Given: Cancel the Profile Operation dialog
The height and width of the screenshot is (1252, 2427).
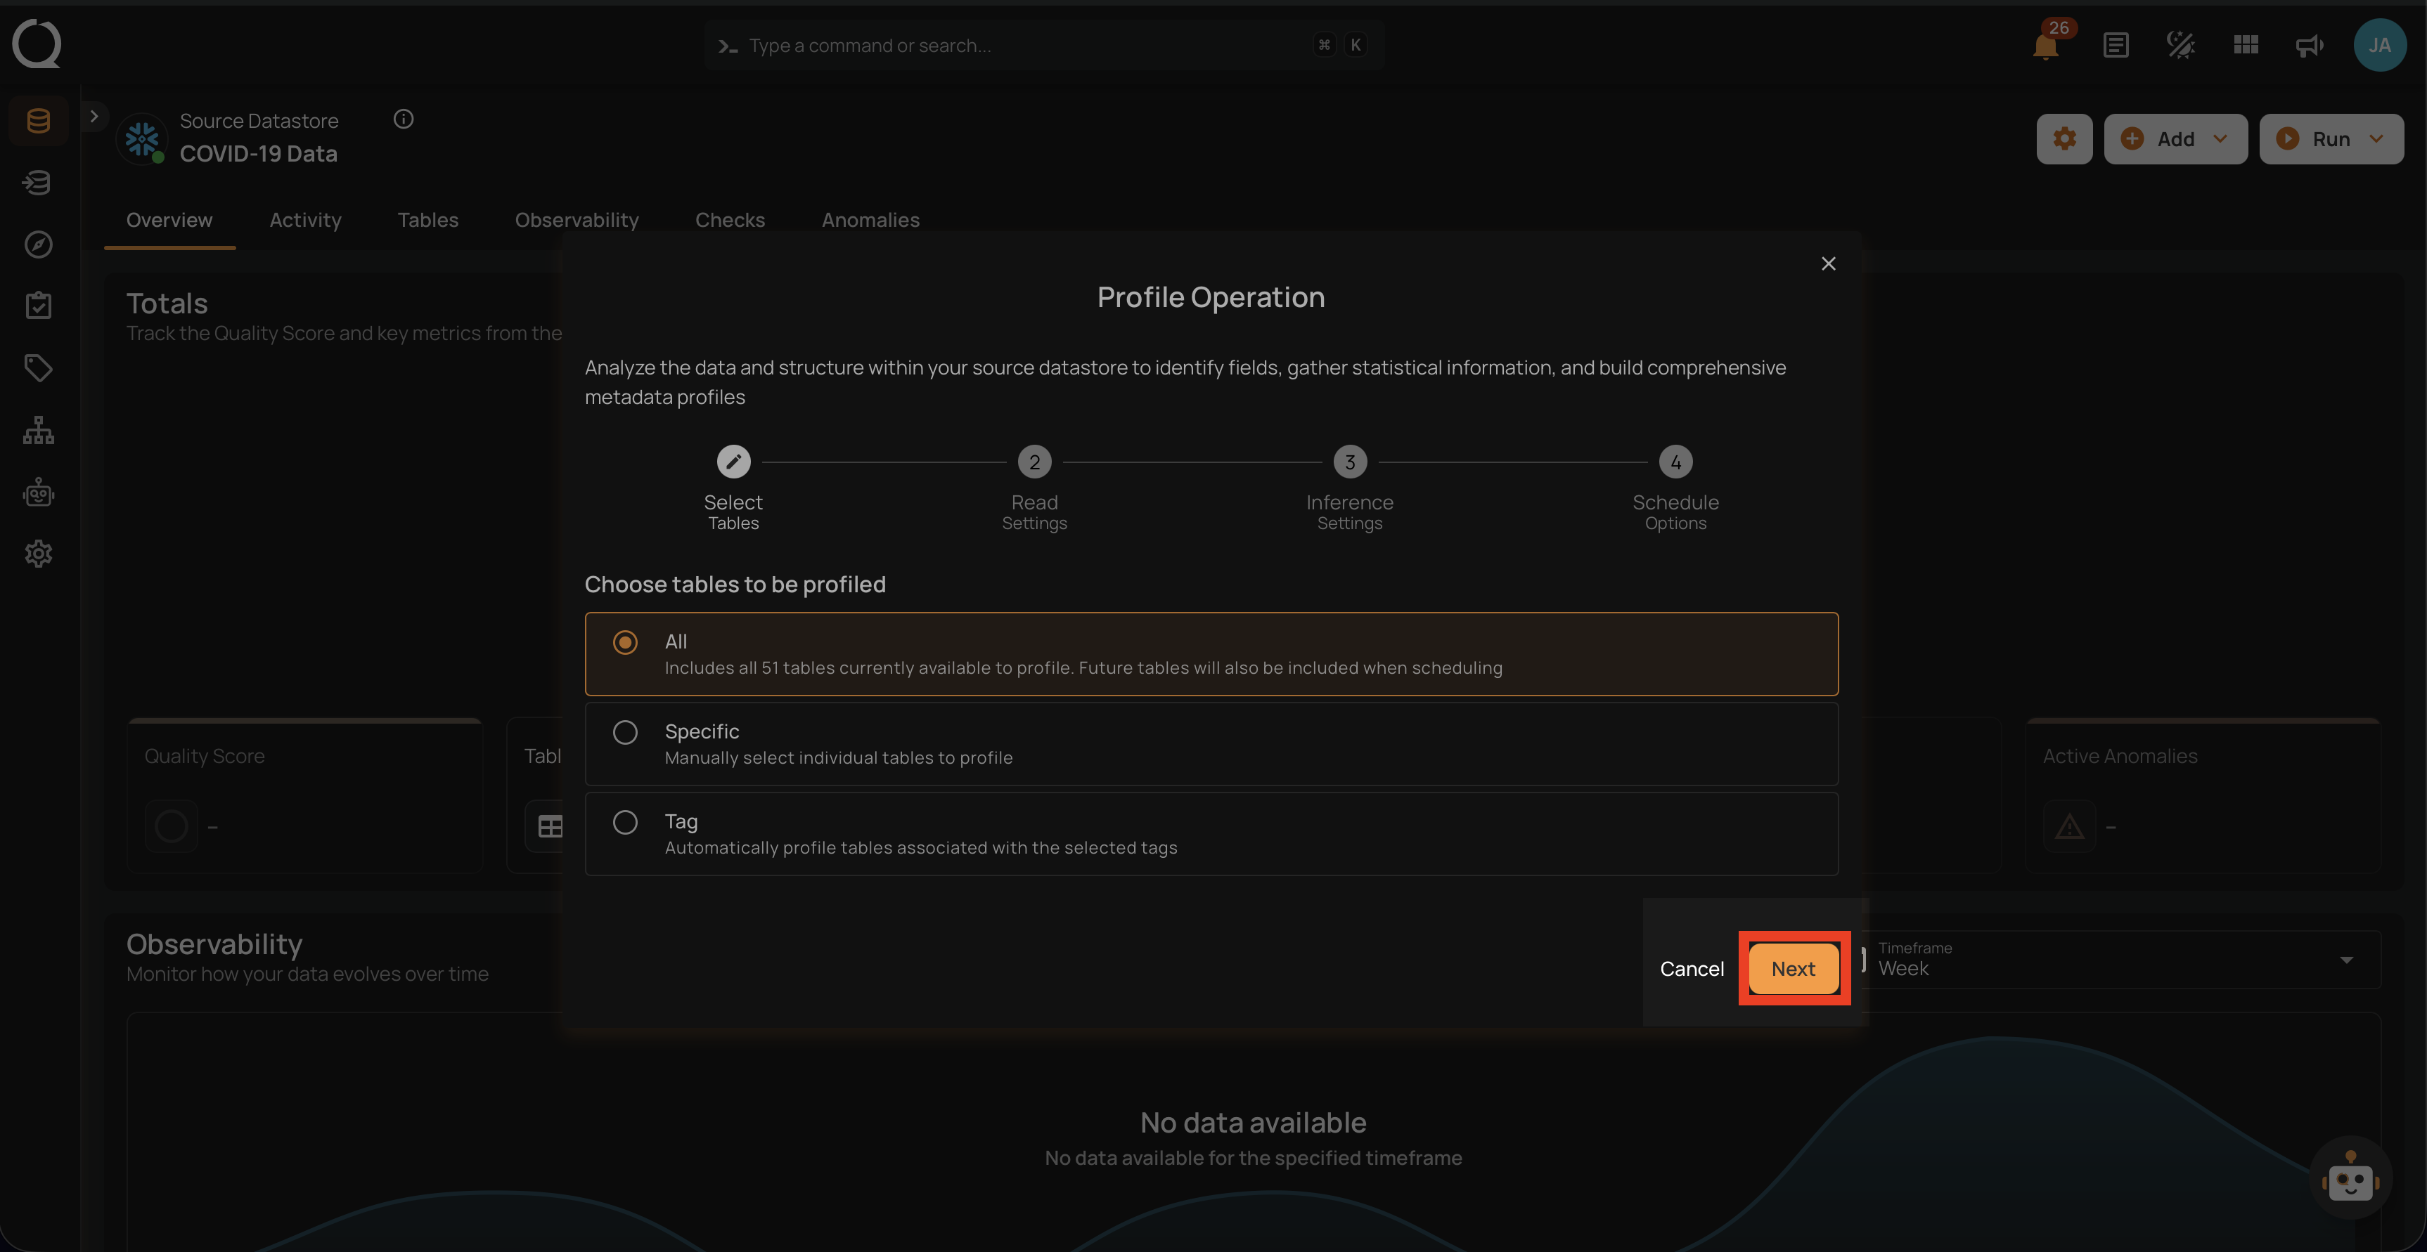Looking at the screenshot, I should coord(1691,967).
